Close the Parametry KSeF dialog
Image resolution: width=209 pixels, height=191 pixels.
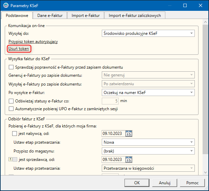click(201, 5)
